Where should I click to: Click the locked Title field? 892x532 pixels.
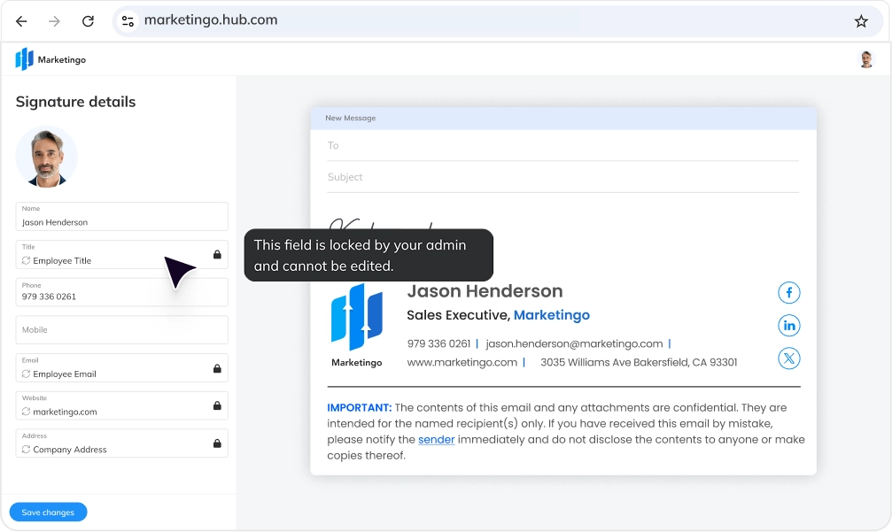click(x=121, y=255)
